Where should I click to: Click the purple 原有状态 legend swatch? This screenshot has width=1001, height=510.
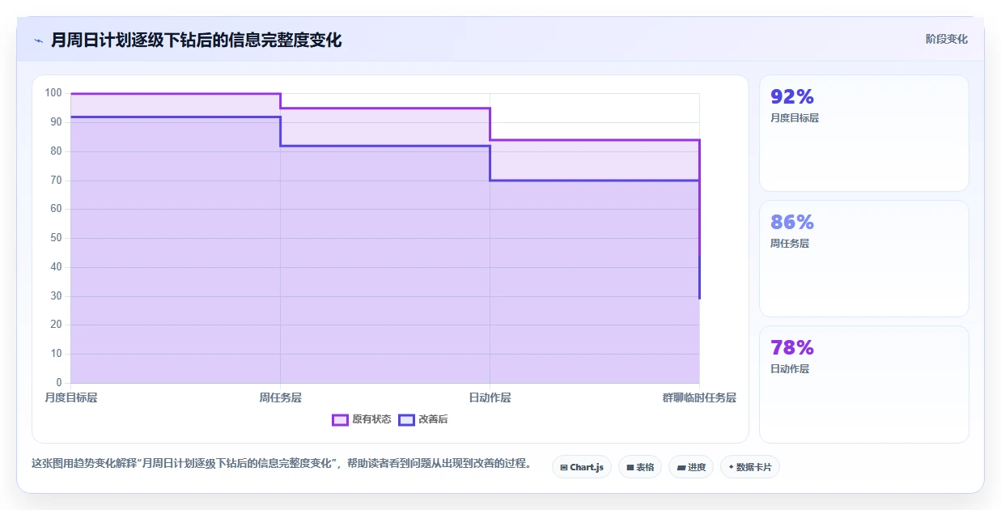click(x=340, y=419)
